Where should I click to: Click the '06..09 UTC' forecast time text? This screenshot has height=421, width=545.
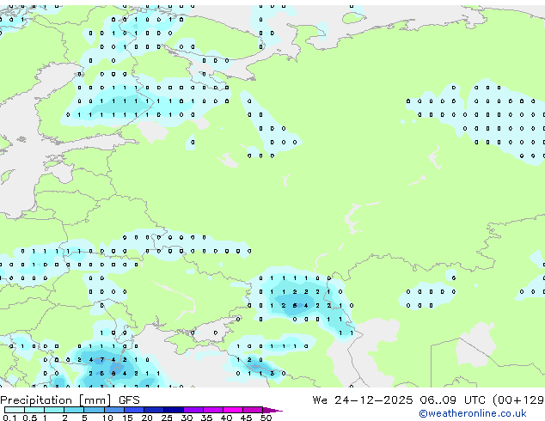454,400
